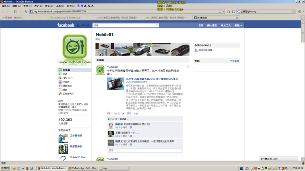Screen dimensions: 305x171
Task: Open the first menu in Firefox menu bar
Action: (x=5, y=6)
